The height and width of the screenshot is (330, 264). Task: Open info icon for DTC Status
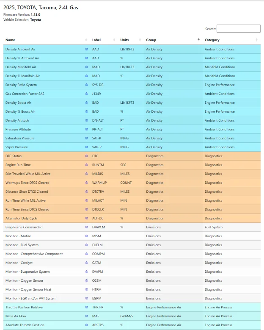pos(86,156)
